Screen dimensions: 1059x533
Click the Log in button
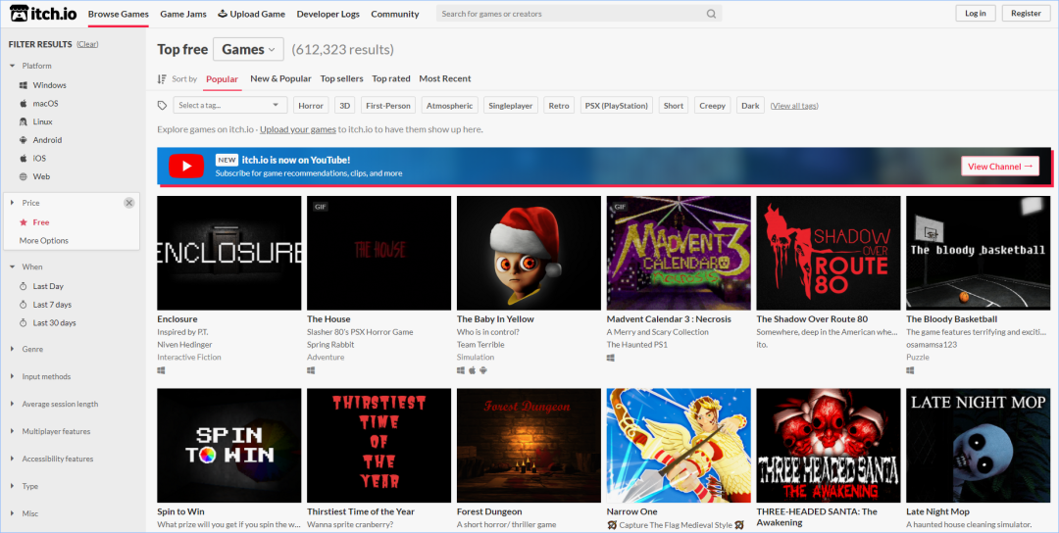coord(976,14)
